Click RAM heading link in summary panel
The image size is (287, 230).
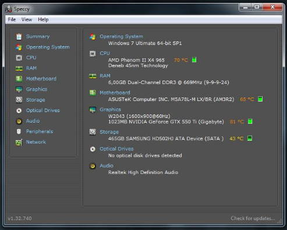(x=105, y=75)
